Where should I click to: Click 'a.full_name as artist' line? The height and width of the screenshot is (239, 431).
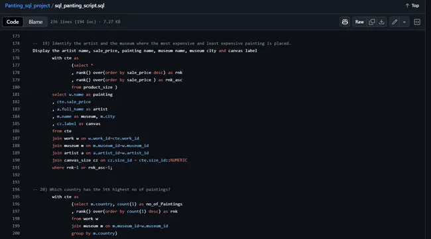pos(80,109)
